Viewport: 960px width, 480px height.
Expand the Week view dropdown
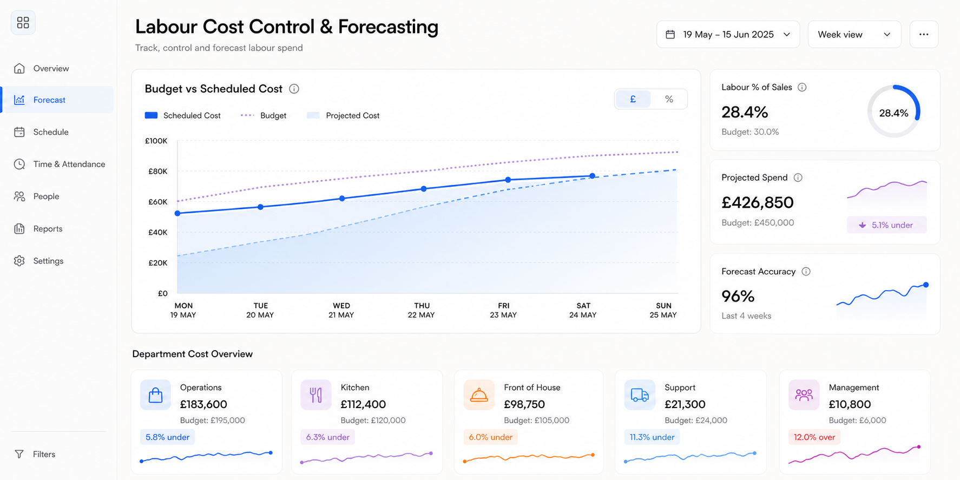(854, 35)
